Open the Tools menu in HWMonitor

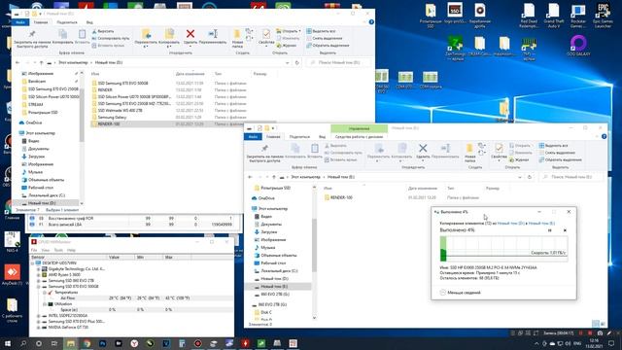tap(58, 250)
